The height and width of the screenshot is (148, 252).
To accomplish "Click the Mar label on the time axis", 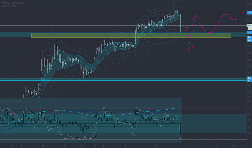I will pyautogui.click(x=243, y=146).
